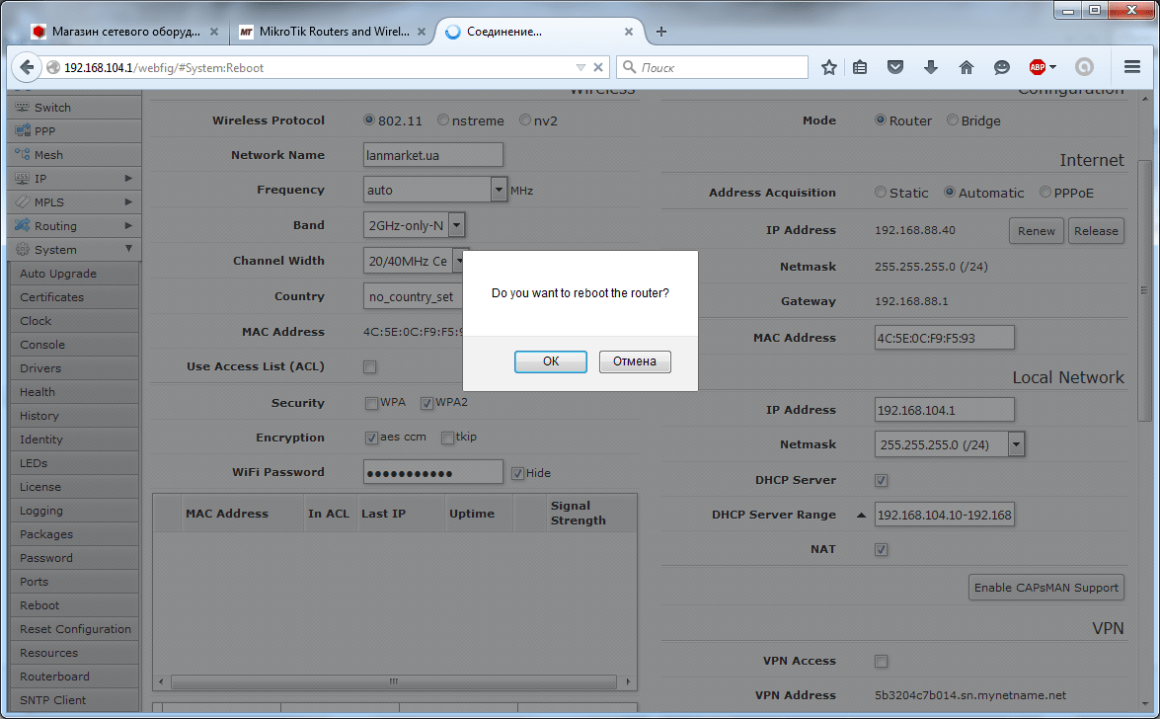The width and height of the screenshot is (1160, 719).
Task: Click the Network Name input field
Action: point(433,155)
